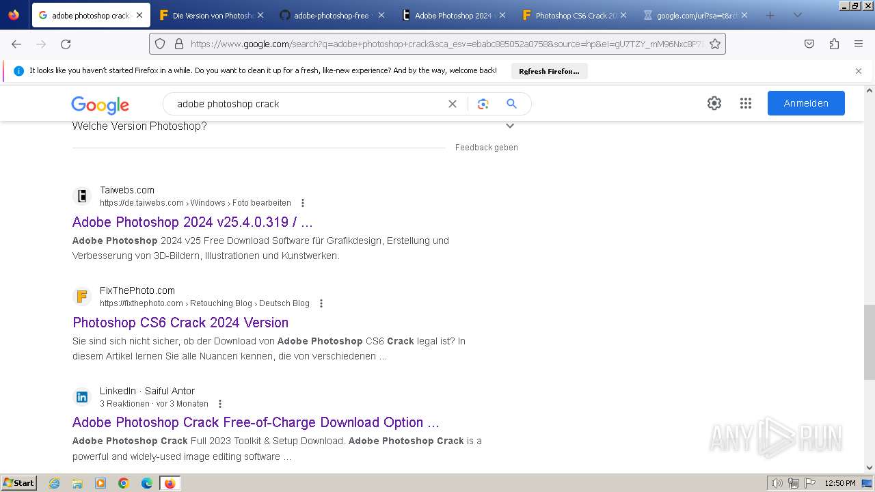Open the Google apps grid
Image resolution: width=875 pixels, height=492 pixels.
(x=746, y=103)
